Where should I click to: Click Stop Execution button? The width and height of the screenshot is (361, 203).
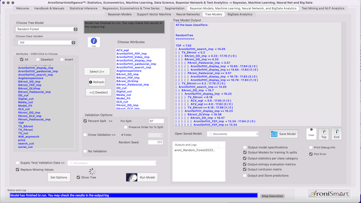pos(272,196)
